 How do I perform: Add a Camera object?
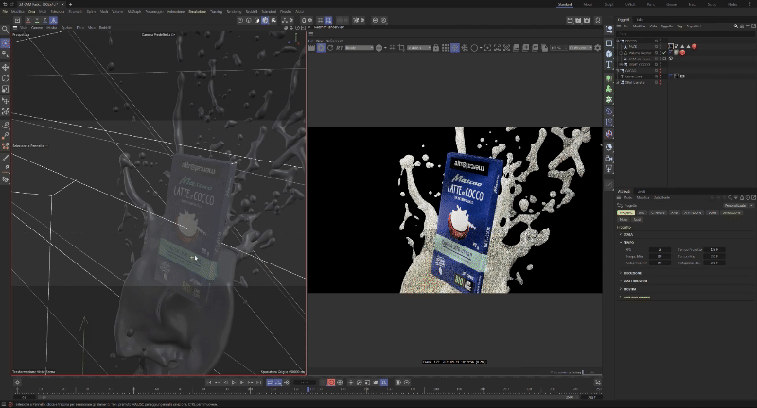[x=608, y=158]
